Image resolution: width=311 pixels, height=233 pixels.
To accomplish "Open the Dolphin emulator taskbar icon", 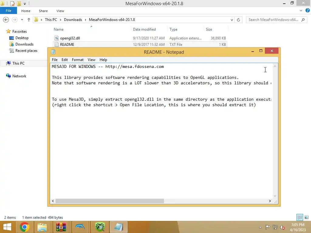I will click(x=80, y=227).
